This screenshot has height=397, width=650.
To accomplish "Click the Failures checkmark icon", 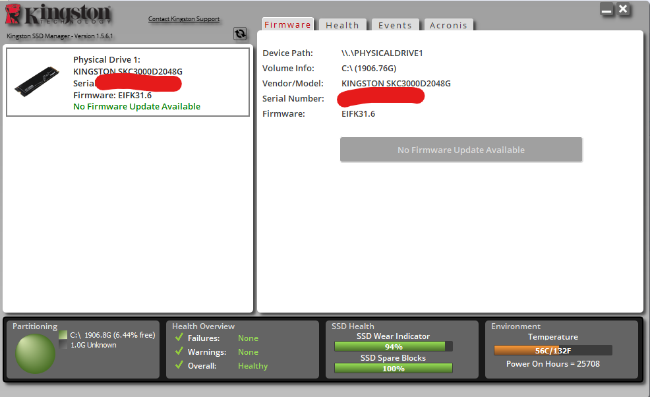I will (x=179, y=337).
